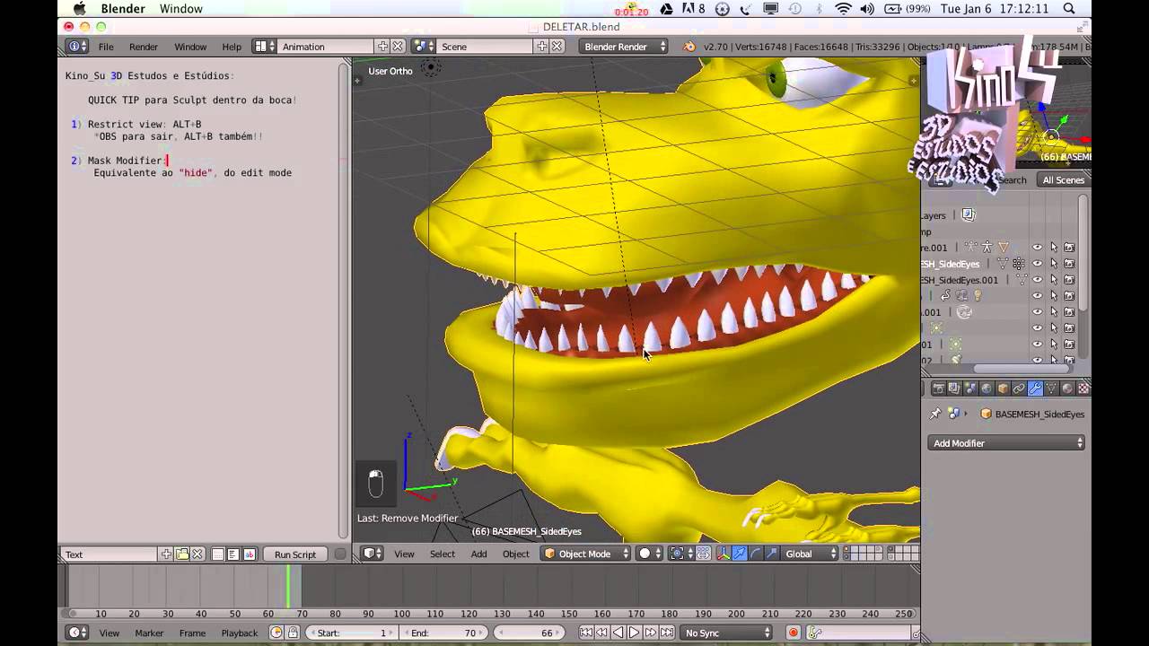
Task: Open the World properties tab icon
Action: pyautogui.click(x=987, y=388)
